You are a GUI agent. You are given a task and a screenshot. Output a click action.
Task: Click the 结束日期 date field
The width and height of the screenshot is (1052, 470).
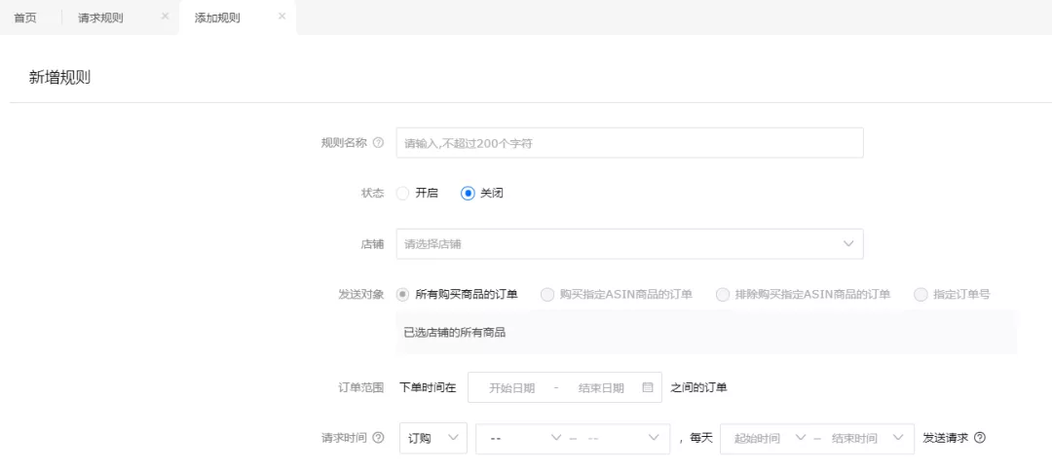point(601,387)
